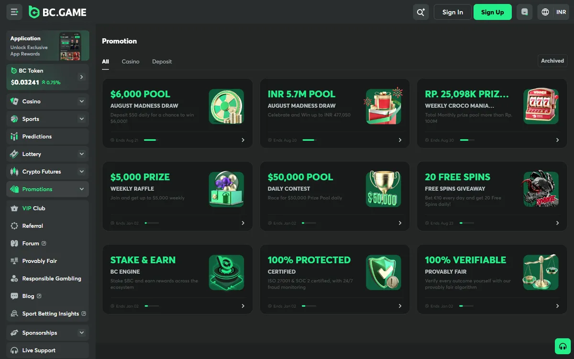This screenshot has height=359, width=574.
Task: Expand the Sponsorships submenu chevron
Action: coord(81,333)
